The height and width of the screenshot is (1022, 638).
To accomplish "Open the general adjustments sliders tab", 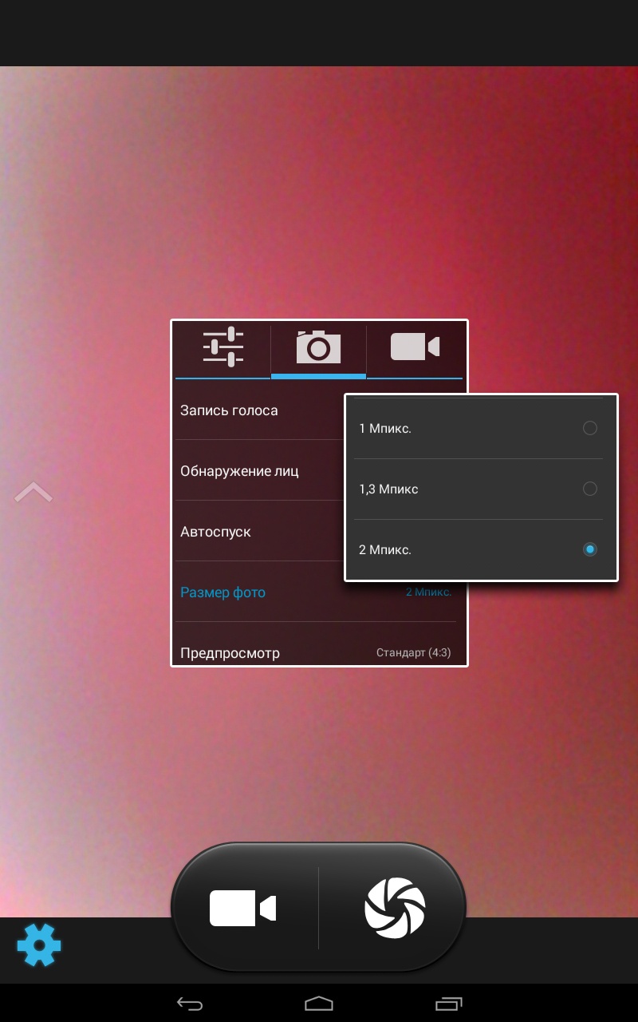I will click(223, 347).
